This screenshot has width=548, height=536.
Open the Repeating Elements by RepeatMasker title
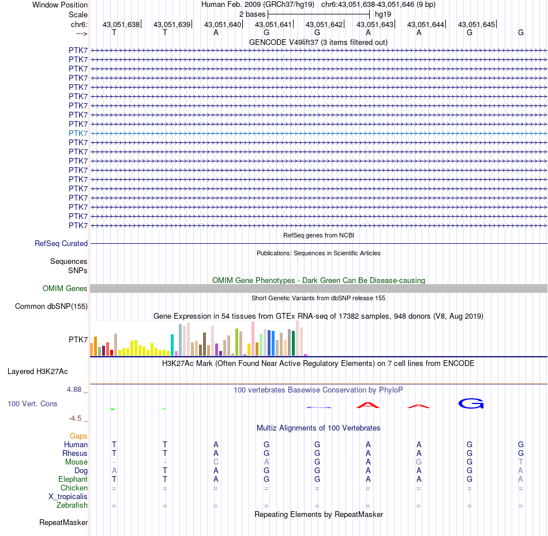pyautogui.click(x=318, y=514)
